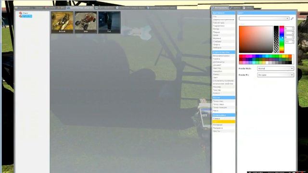Select the Дубликатор tool
Image resolution: width=308 pixels, height=173 pixels.
point(223,62)
